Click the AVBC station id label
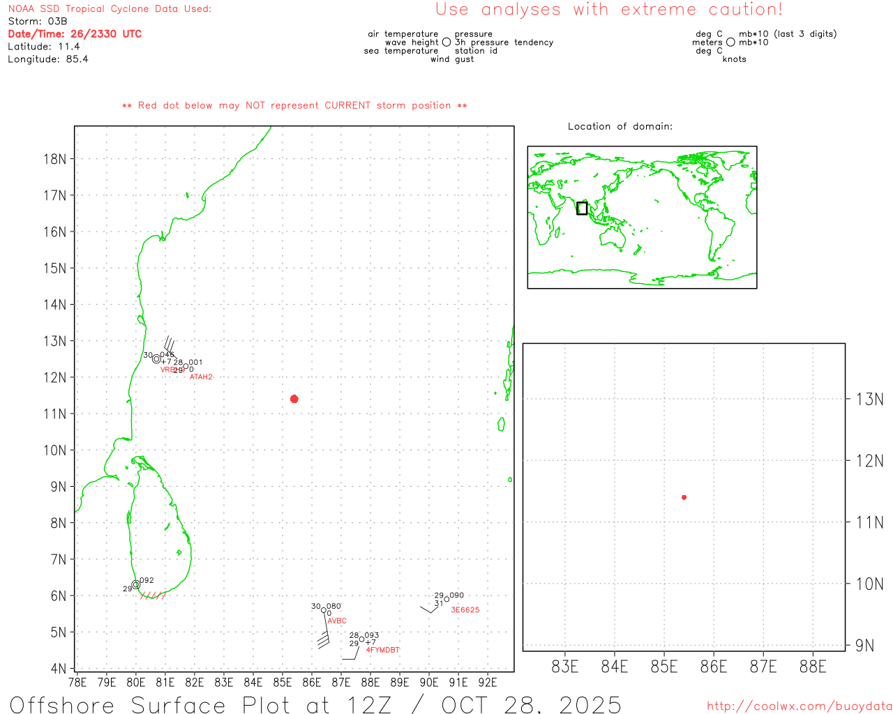 337,621
